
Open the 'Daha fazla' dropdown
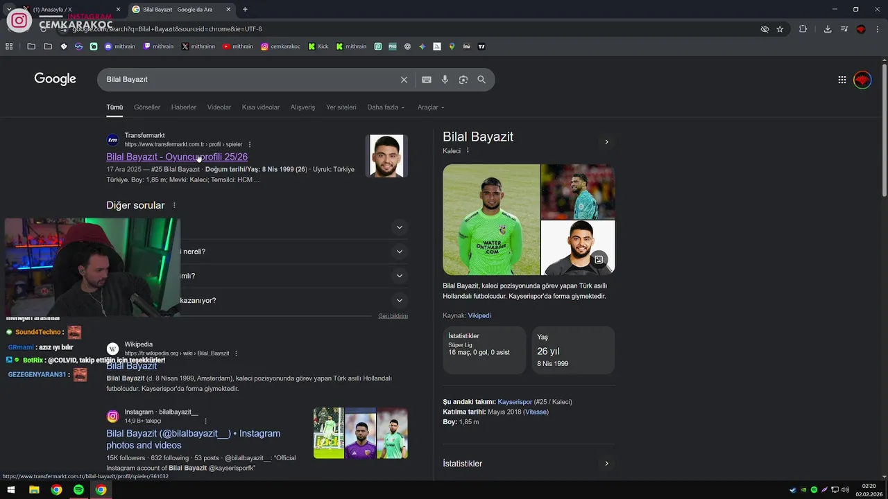386,107
